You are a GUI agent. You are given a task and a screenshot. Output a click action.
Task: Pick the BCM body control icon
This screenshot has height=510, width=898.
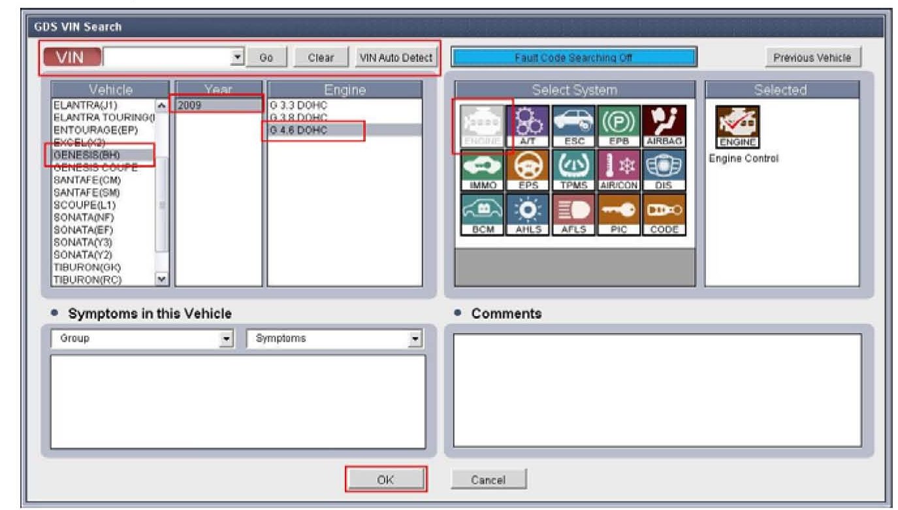[x=483, y=214]
